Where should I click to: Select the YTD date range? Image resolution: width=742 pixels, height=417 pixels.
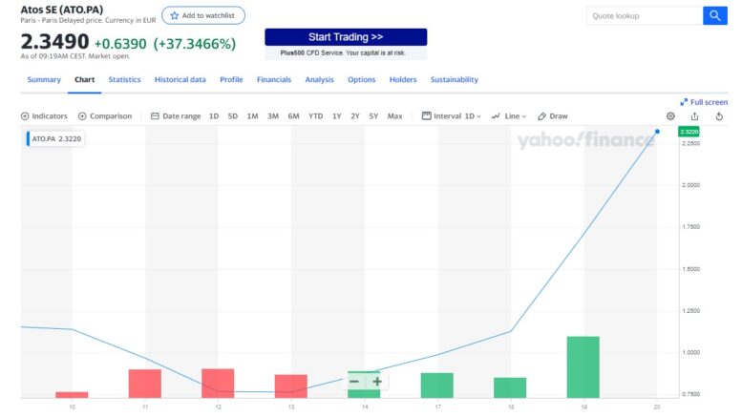pos(315,116)
